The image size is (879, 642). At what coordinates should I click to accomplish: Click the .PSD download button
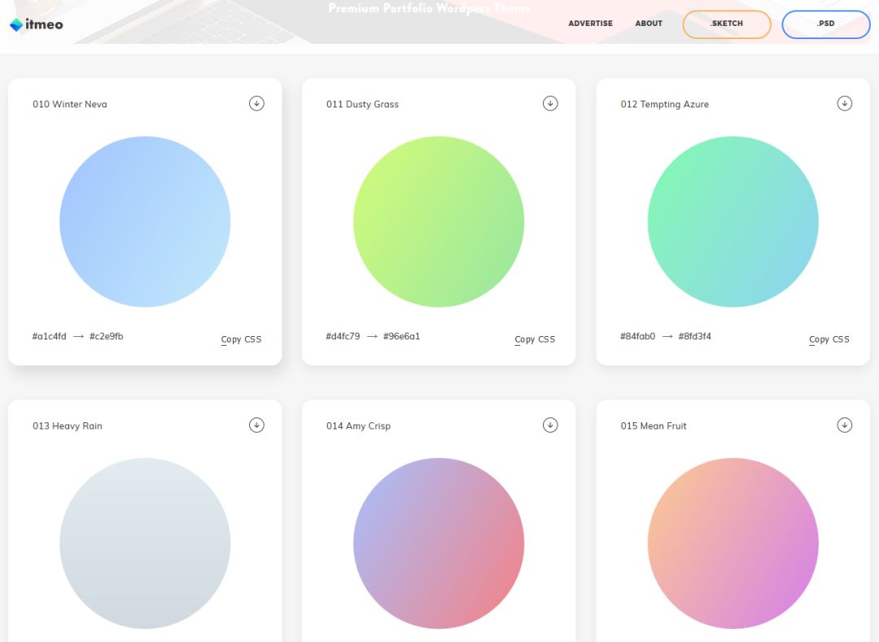[826, 24]
